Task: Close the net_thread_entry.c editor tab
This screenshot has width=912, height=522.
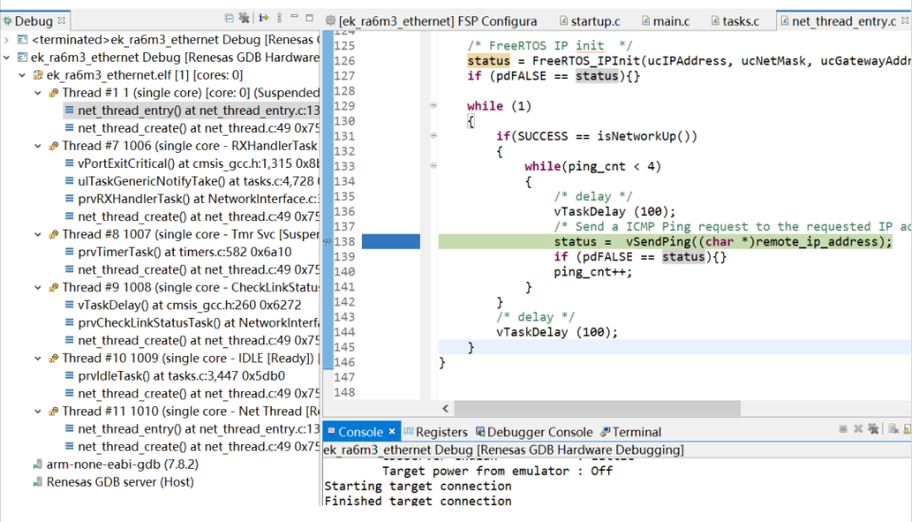Action: click(905, 20)
